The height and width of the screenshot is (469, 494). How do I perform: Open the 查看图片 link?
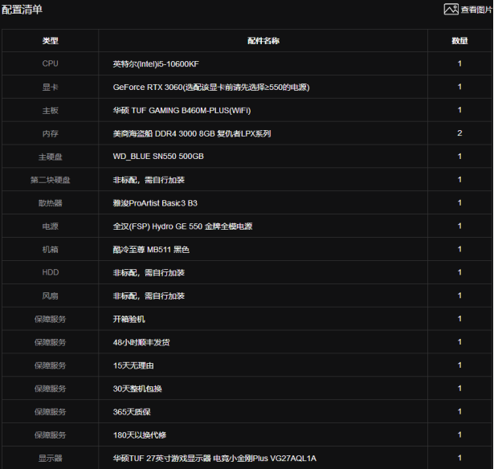(x=476, y=10)
